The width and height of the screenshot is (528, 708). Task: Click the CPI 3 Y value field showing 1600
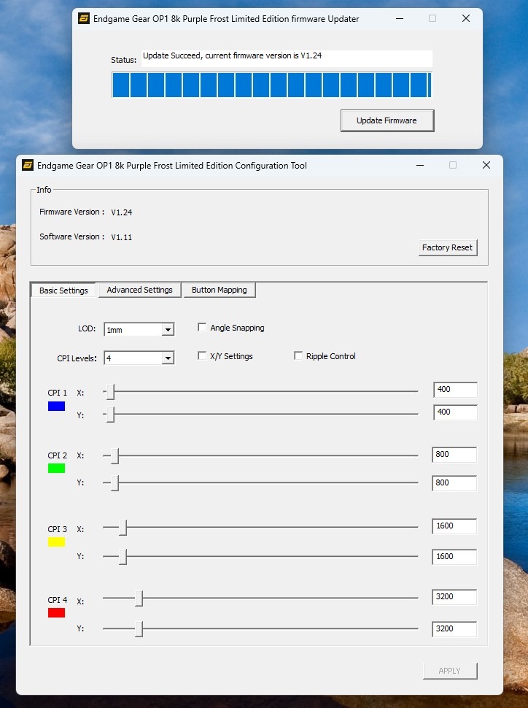click(x=454, y=557)
